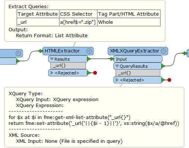This screenshot has height=148, width=189.
Task: Click the gear on the leftmost transformer
Action: (x=18, y=53)
